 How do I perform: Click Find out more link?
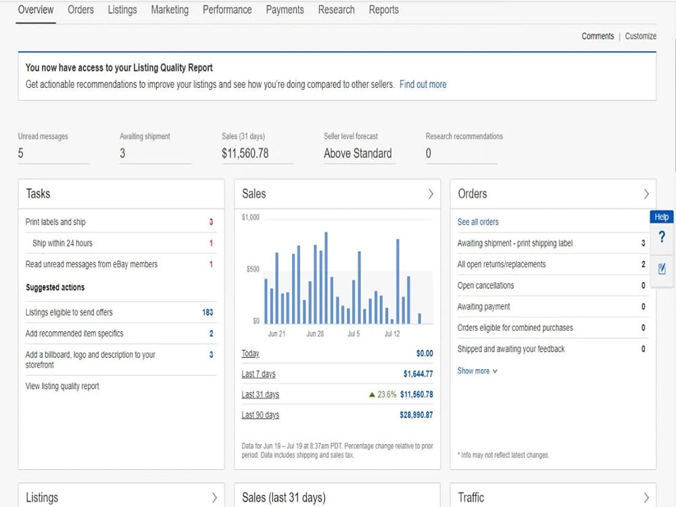click(x=423, y=84)
